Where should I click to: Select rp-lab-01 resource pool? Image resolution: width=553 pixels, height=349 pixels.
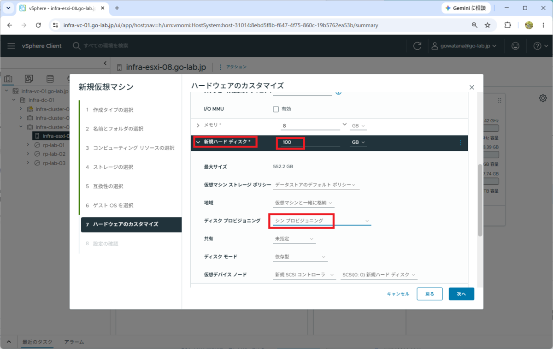[x=54, y=145]
